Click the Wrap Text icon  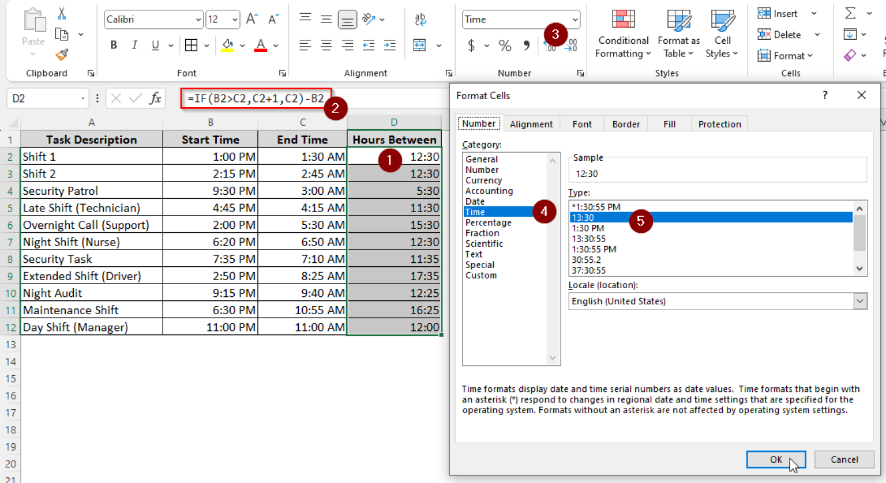click(x=421, y=19)
